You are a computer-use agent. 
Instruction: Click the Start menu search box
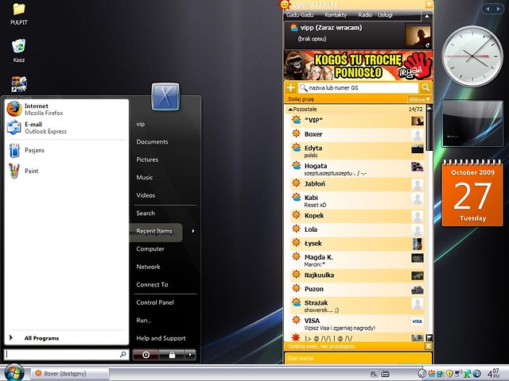(66, 355)
